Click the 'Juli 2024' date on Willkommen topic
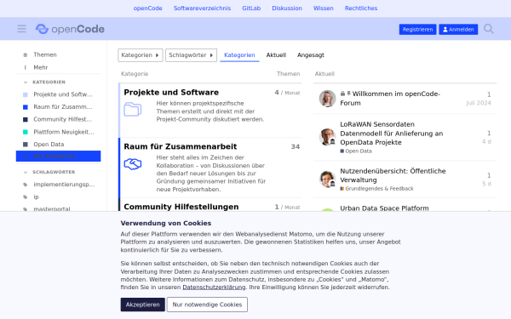This screenshot has height=319, width=511. [479, 103]
